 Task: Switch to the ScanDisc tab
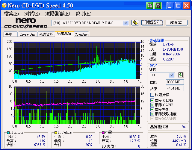click(x=81, y=34)
